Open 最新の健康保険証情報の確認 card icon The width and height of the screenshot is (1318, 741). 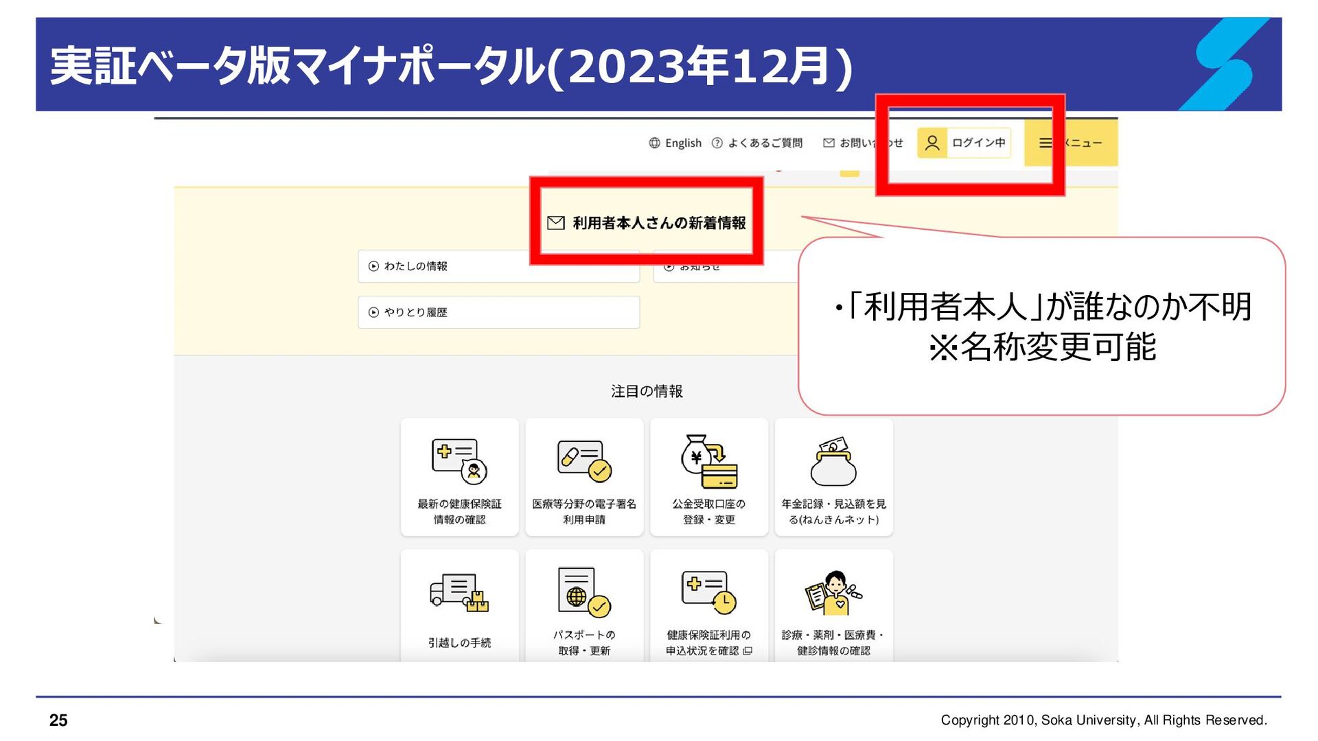pyautogui.click(x=459, y=460)
